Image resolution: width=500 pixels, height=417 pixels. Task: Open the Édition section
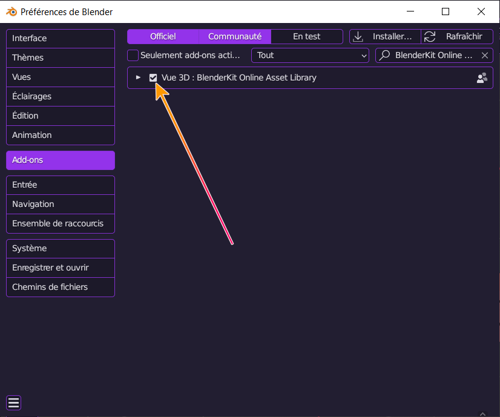coord(61,116)
